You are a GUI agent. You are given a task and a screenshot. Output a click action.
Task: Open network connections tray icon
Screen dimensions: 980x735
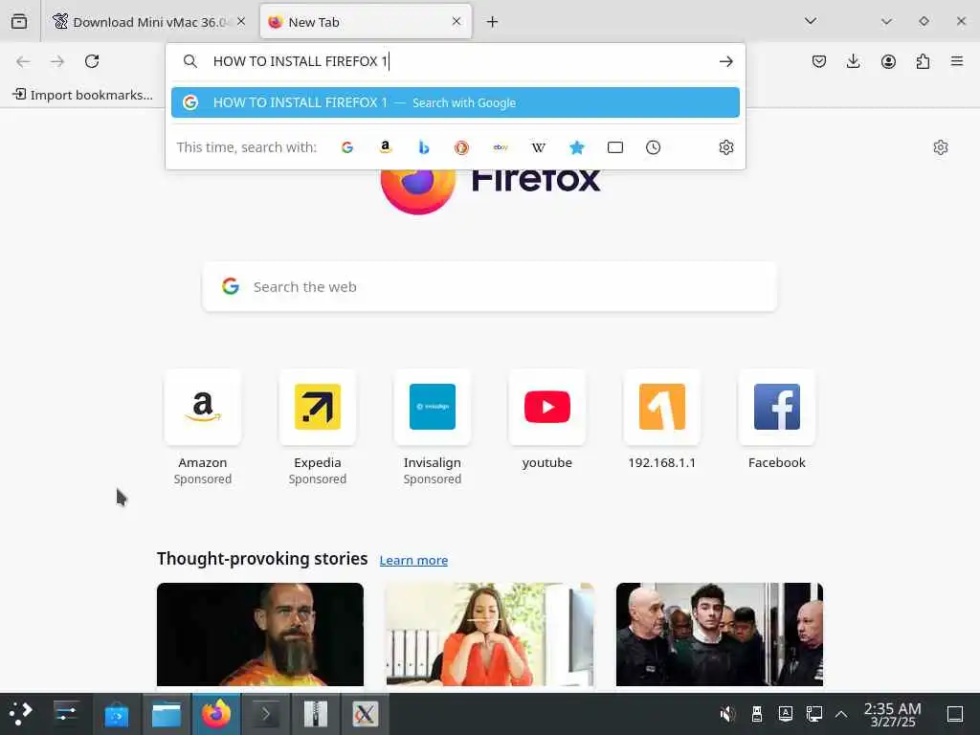[x=814, y=714]
